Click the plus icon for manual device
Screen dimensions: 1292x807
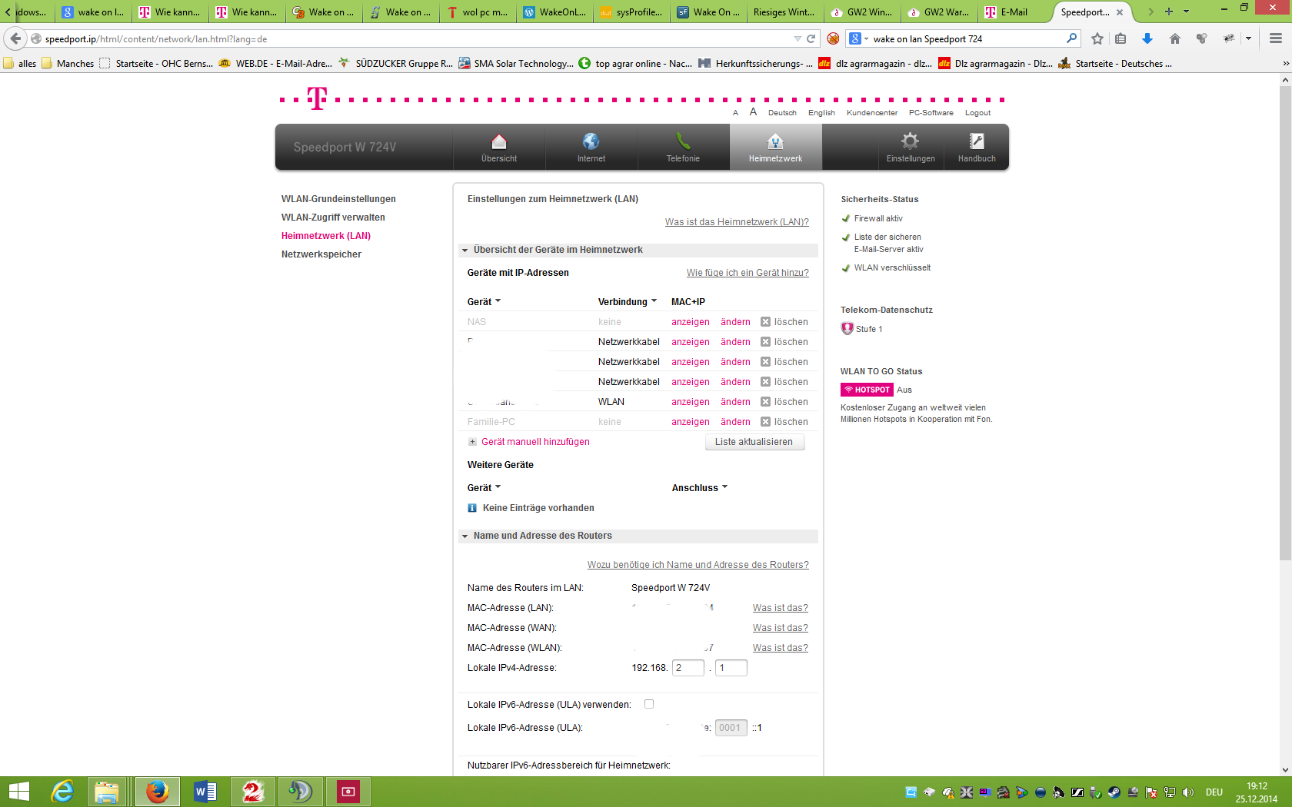tap(472, 442)
